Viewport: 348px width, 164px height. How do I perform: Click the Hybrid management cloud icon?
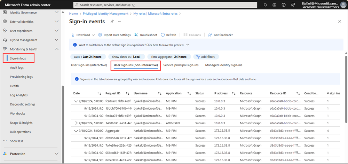(x=5, y=40)
